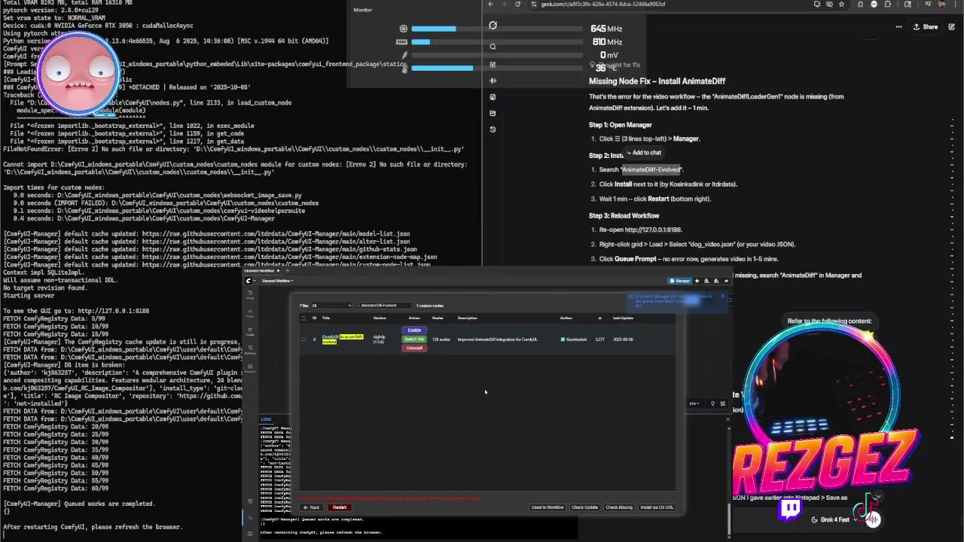Open the canvas zoom percentage dropdown
The width and height of the screenshot is (964, 542).
(x=694, y=403)
